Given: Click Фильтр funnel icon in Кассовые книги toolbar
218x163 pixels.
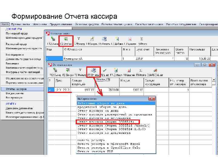Looking at the screenshot, I should pos(79,39).
